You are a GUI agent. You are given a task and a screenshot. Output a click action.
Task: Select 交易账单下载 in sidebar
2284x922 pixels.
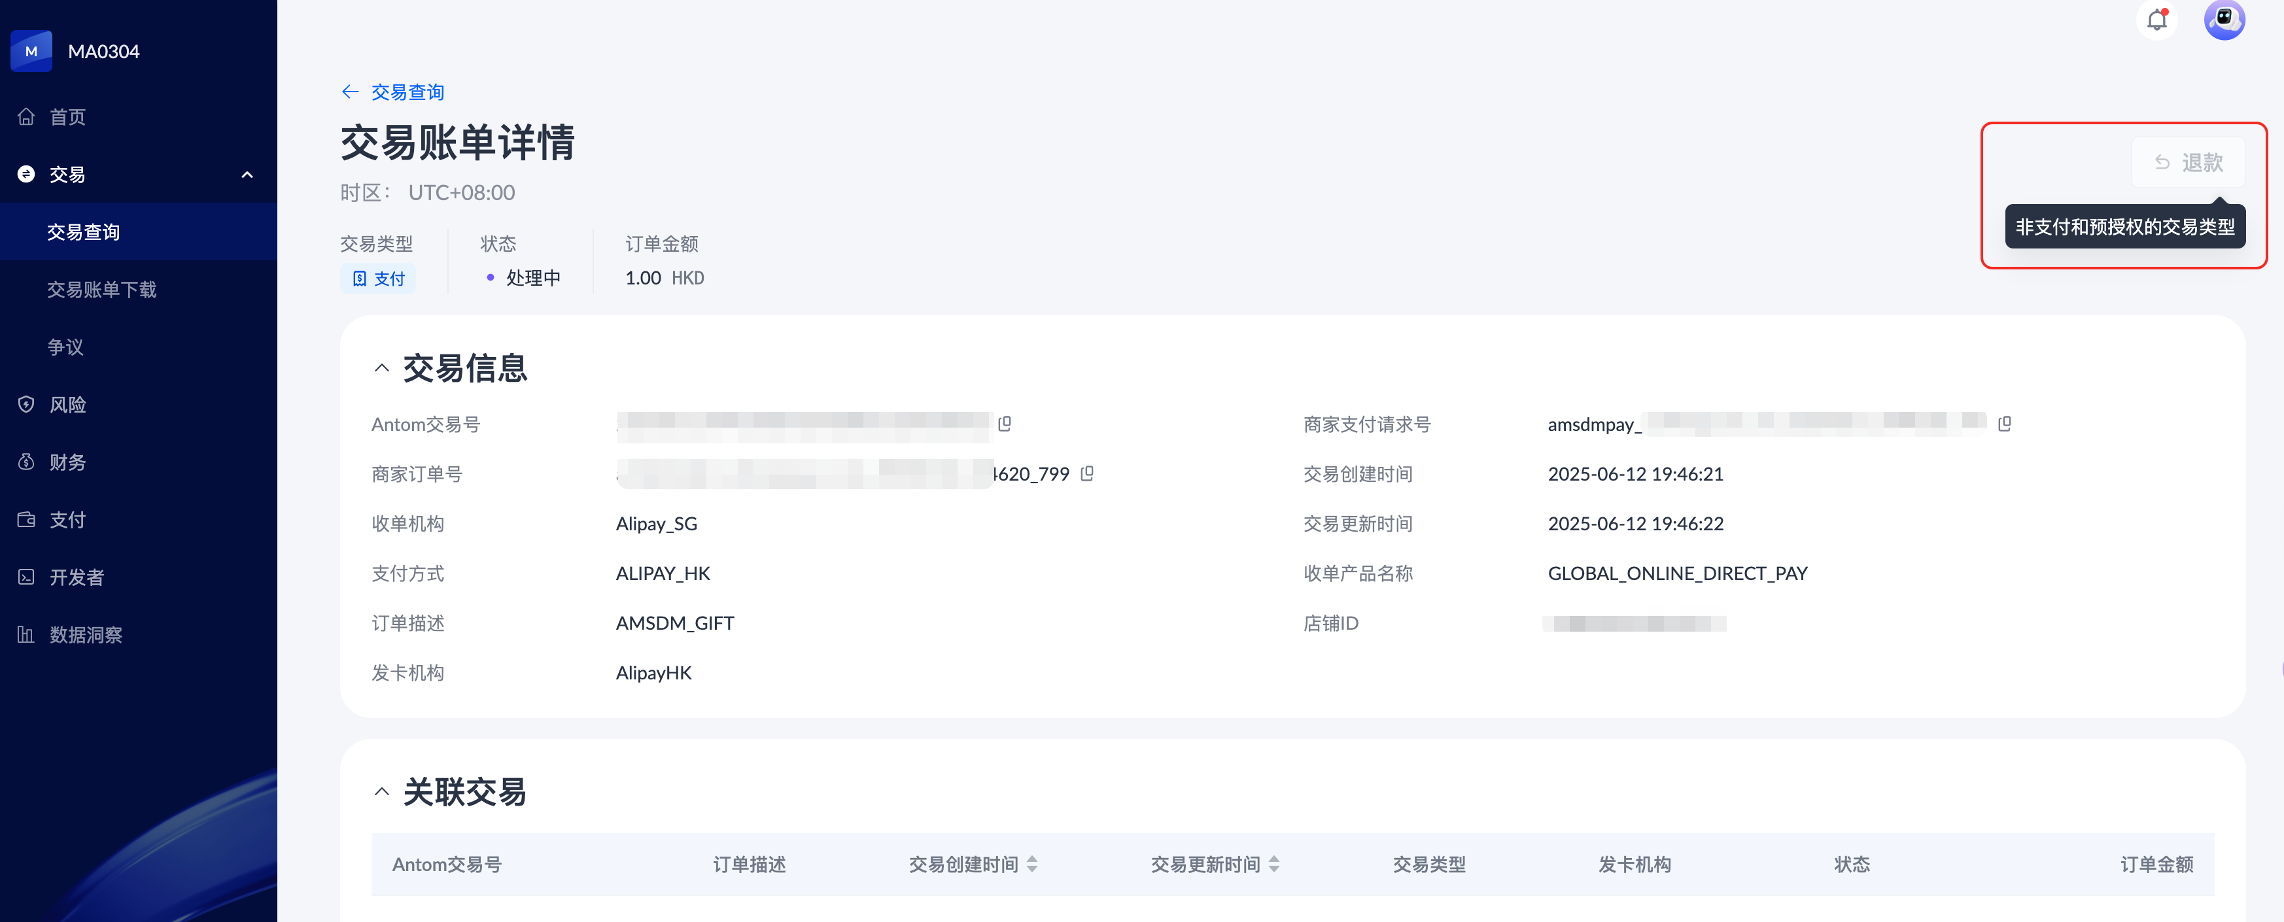click(x=101, y=290)
